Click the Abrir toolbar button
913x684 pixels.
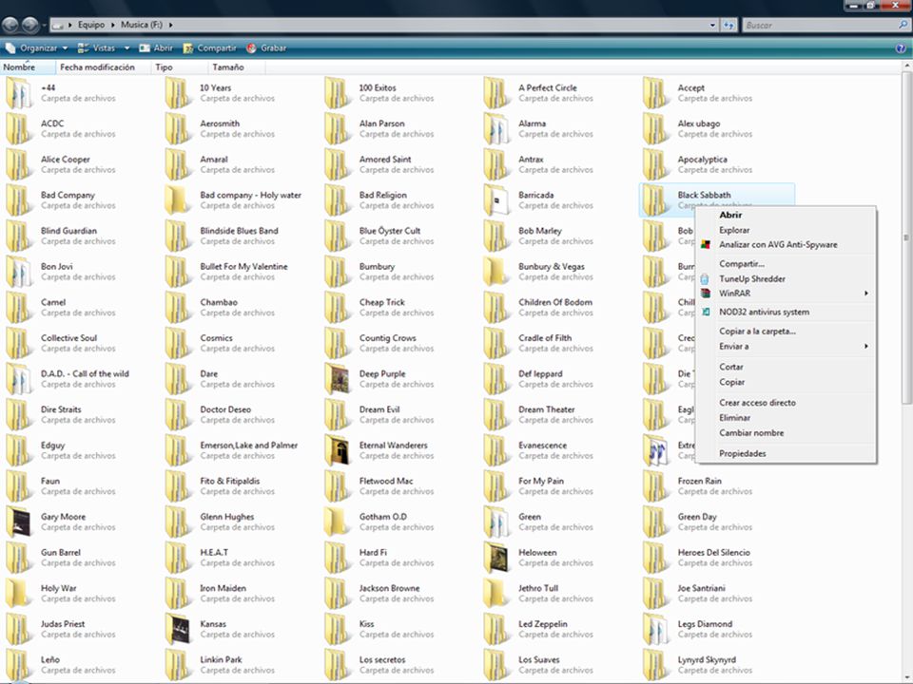click(x=155, y=48)
